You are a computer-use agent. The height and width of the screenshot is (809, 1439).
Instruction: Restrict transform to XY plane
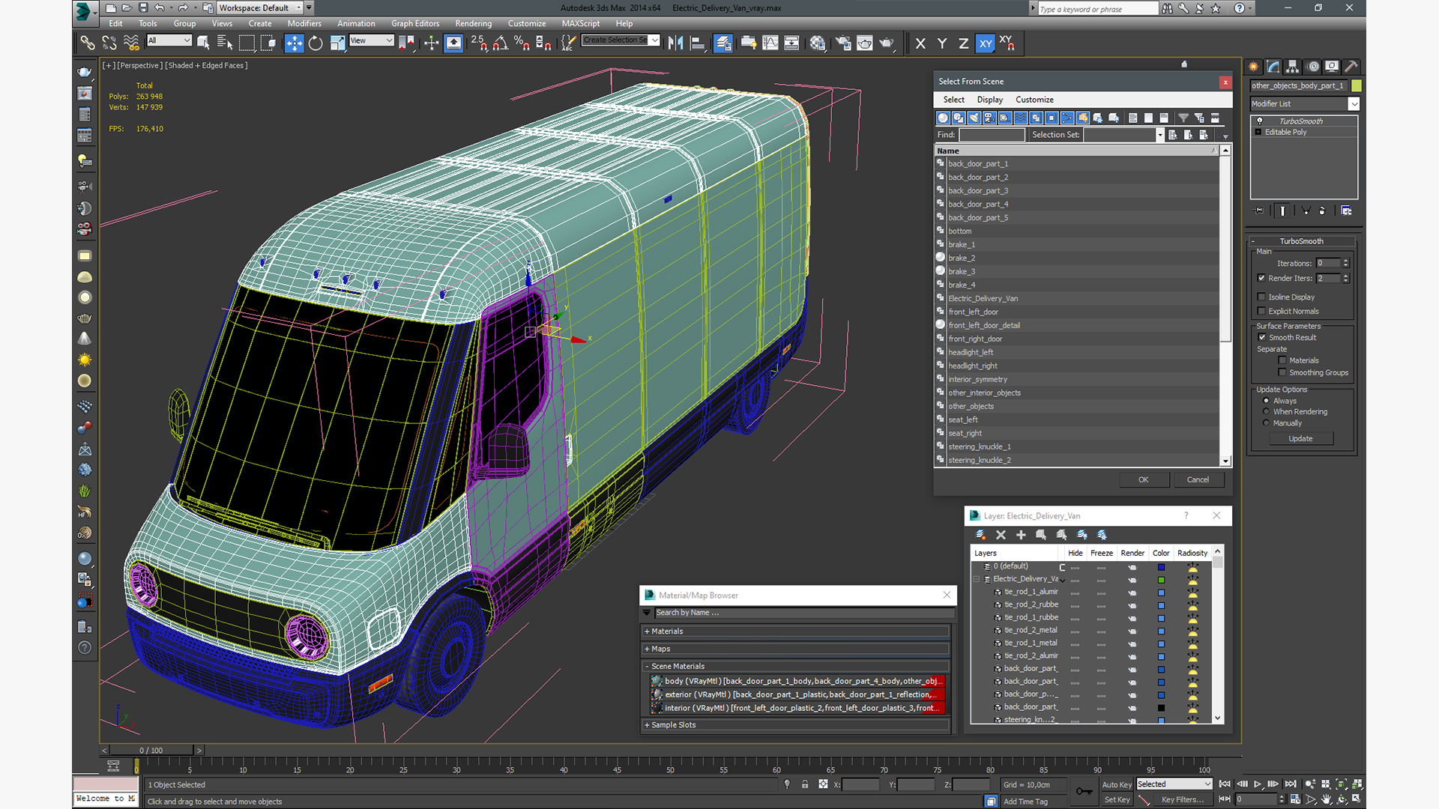[985, 43]
